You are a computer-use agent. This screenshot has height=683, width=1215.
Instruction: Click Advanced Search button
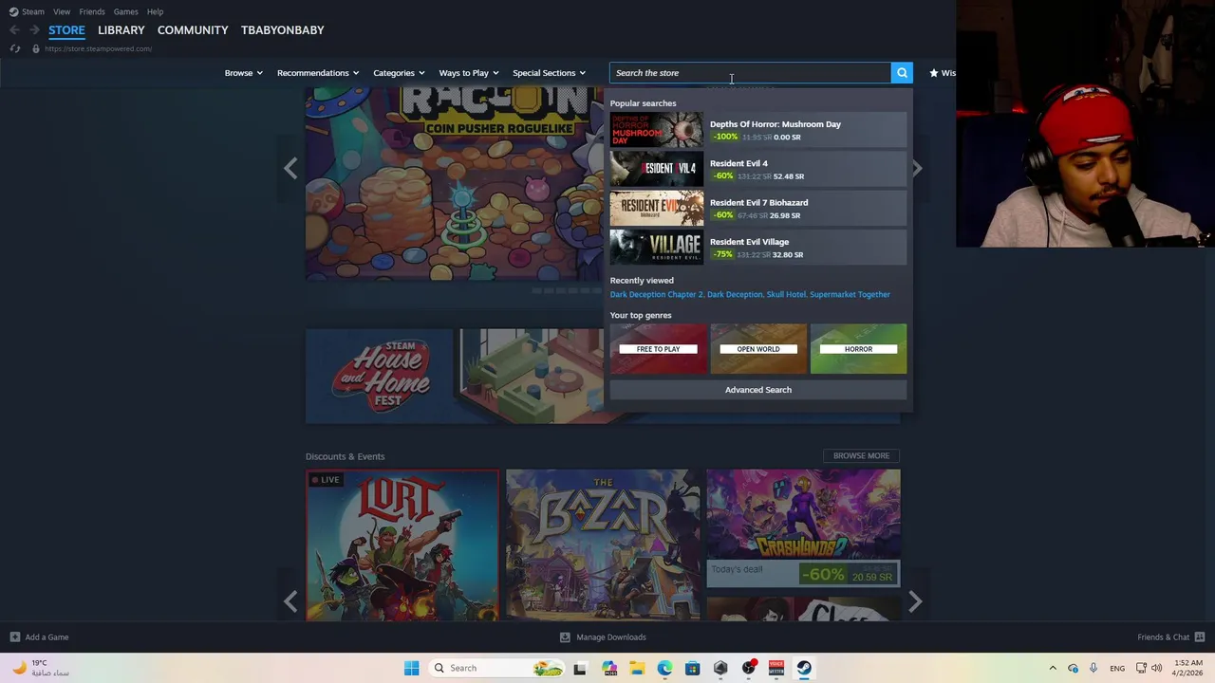tap(758, 390)
